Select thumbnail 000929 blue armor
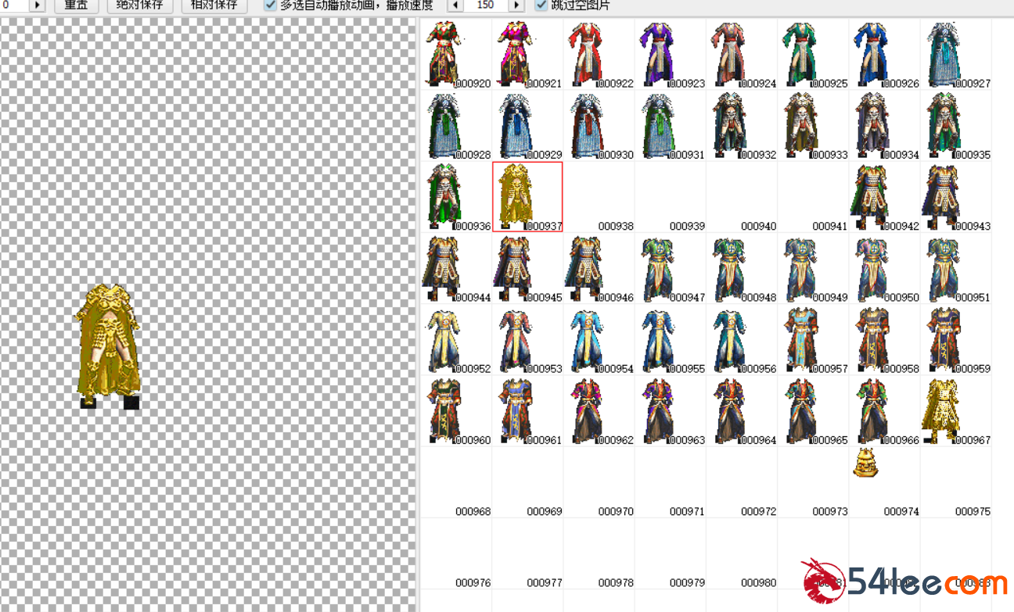The height and width of the screenshot is (612, 1014). 528,125
